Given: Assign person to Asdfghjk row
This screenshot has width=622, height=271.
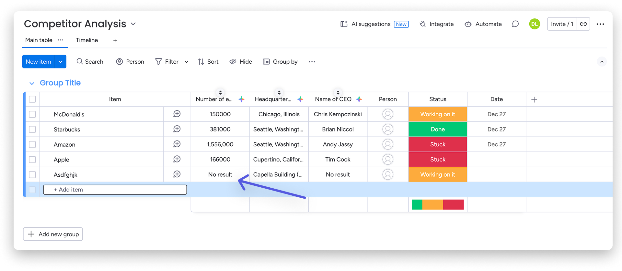Looking at the screenshot, I should (x=388, y=174).
